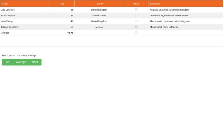The height and width of the screenshot is (125, 223).
Task: Click the Average row label cell
Action: 25,33
